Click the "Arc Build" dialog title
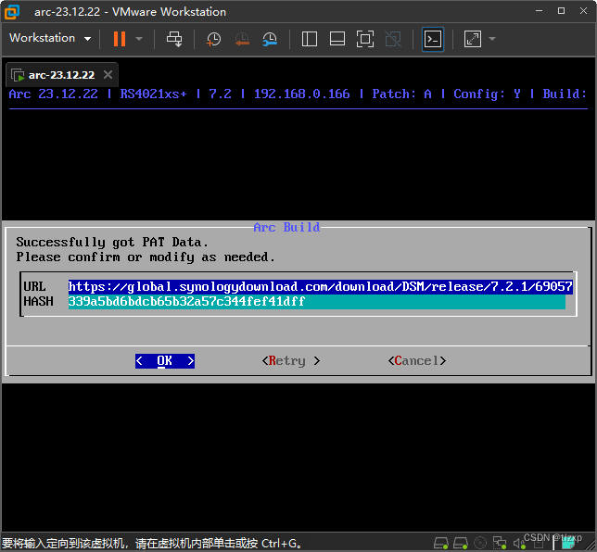 coord(286,227)
